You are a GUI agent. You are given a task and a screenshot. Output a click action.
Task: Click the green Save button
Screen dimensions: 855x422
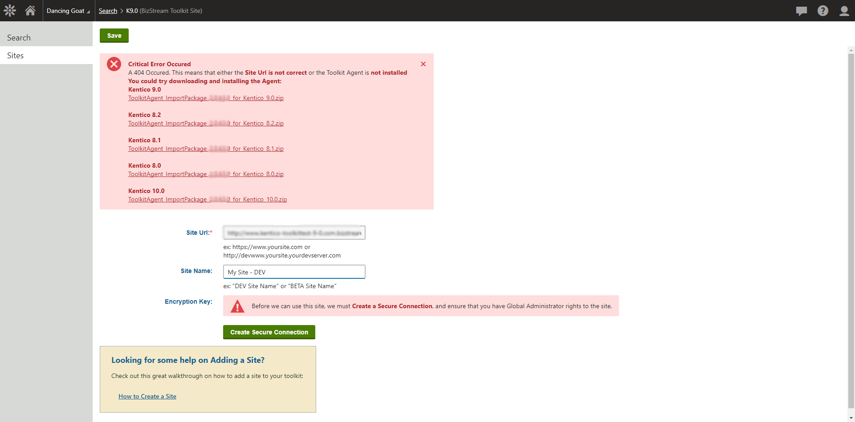[x=114, y=36]
